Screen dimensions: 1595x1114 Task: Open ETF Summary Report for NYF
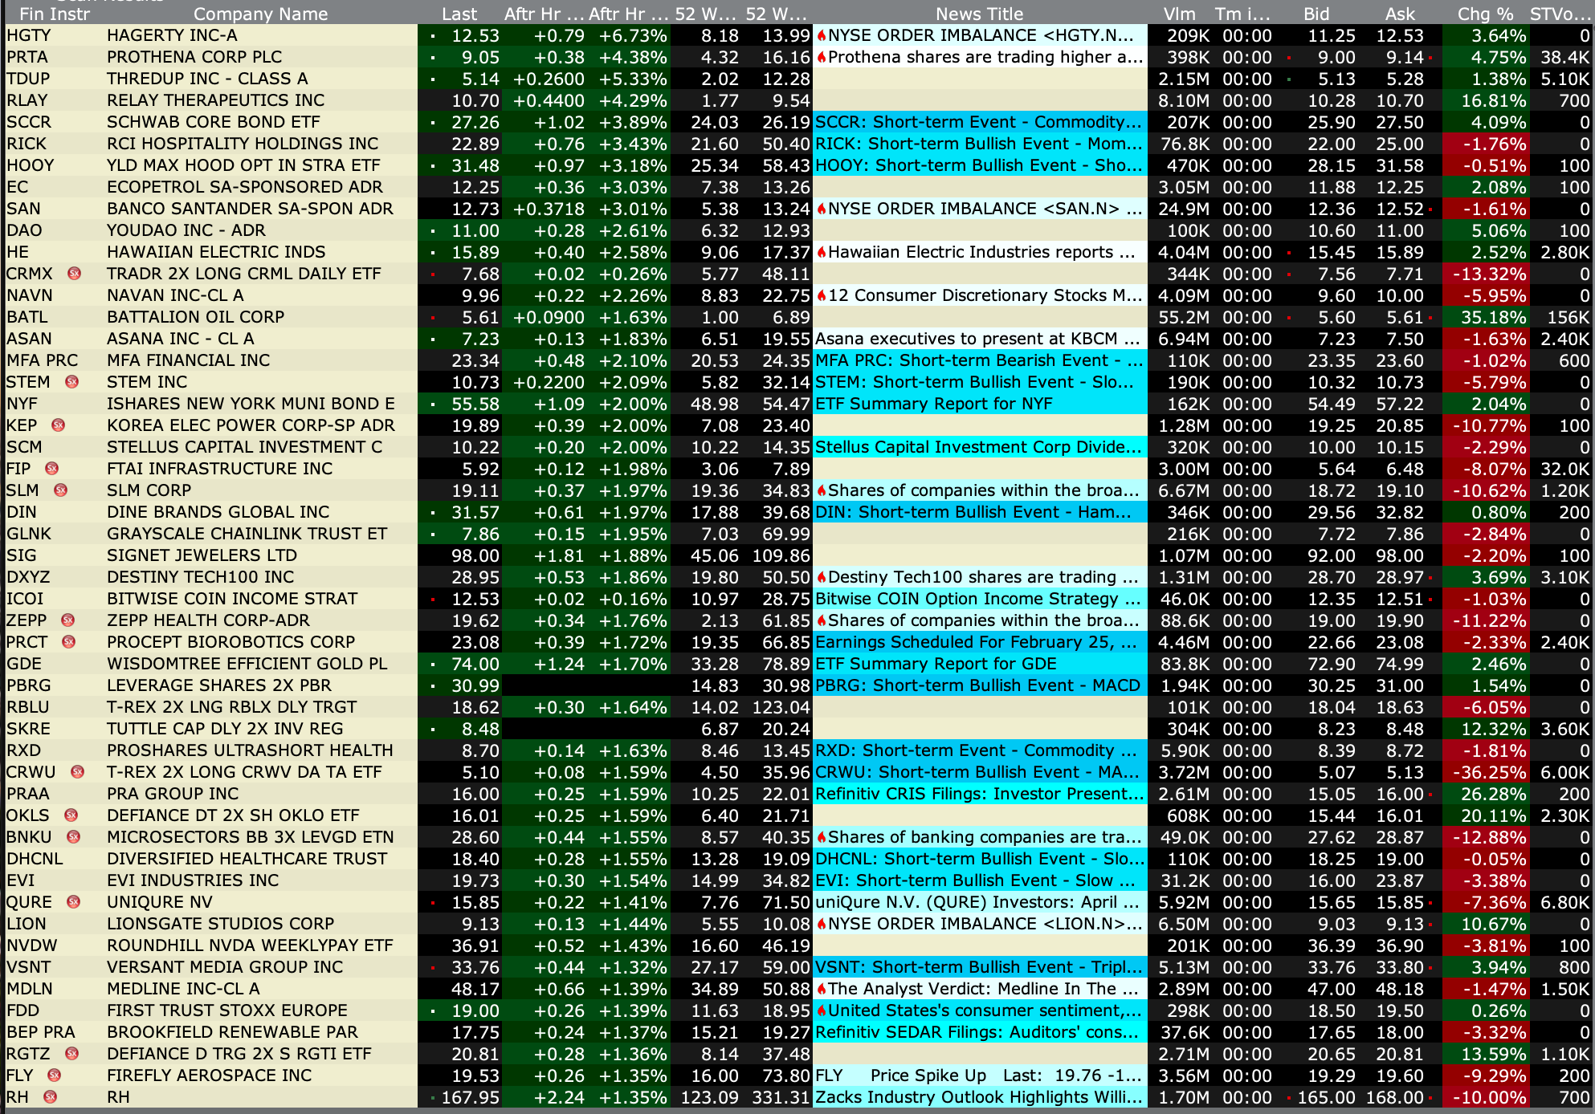[x=933, y=404]
